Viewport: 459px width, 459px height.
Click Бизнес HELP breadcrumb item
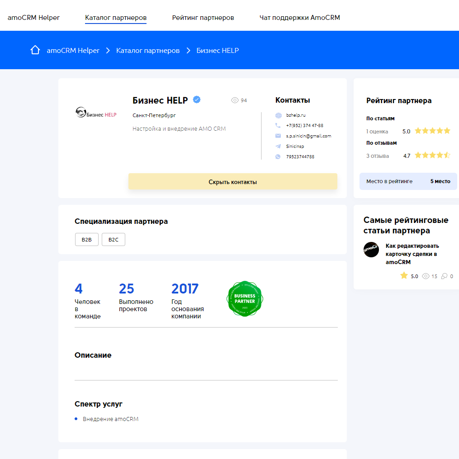click(x=218, y=50)
